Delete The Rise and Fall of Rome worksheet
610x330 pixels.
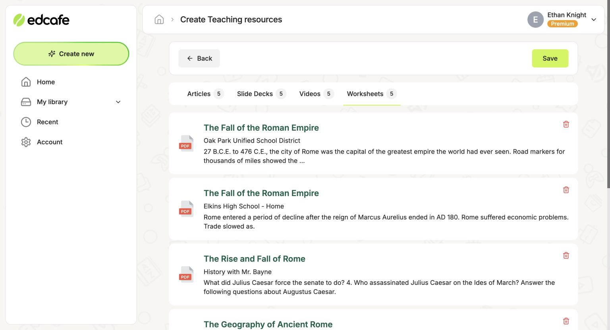click(566, 256)
